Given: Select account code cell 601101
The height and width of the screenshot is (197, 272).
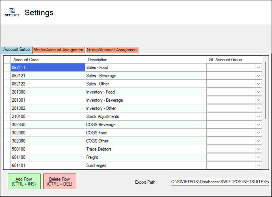Looking at the screenshot, I should pyautogui.click(x=48, y=165).
